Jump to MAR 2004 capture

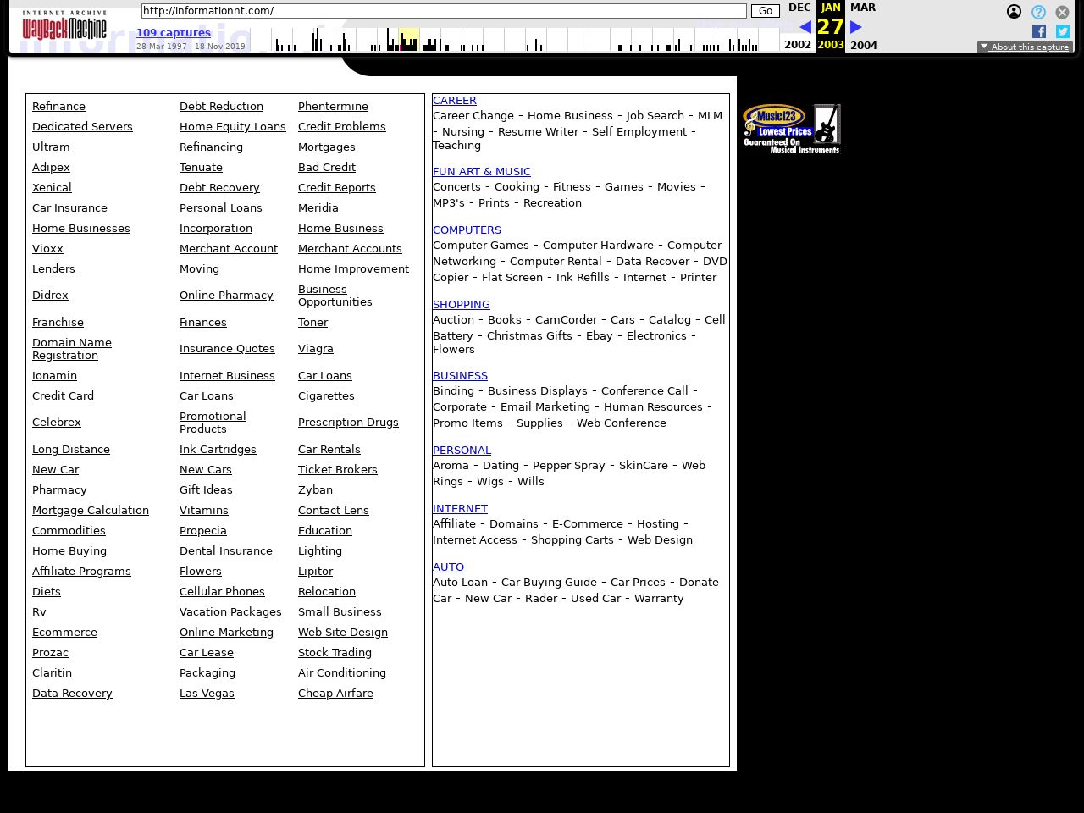tap(863, 8)
